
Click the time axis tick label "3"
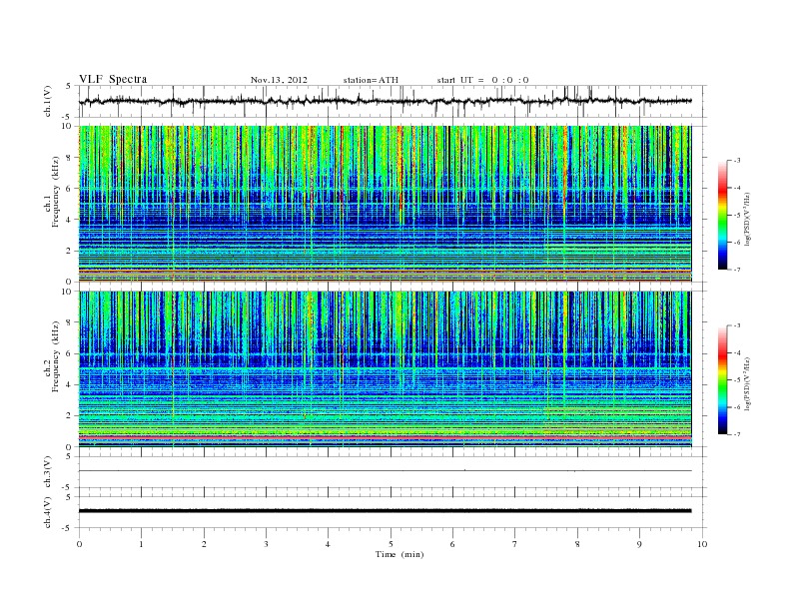pos(266,544)
